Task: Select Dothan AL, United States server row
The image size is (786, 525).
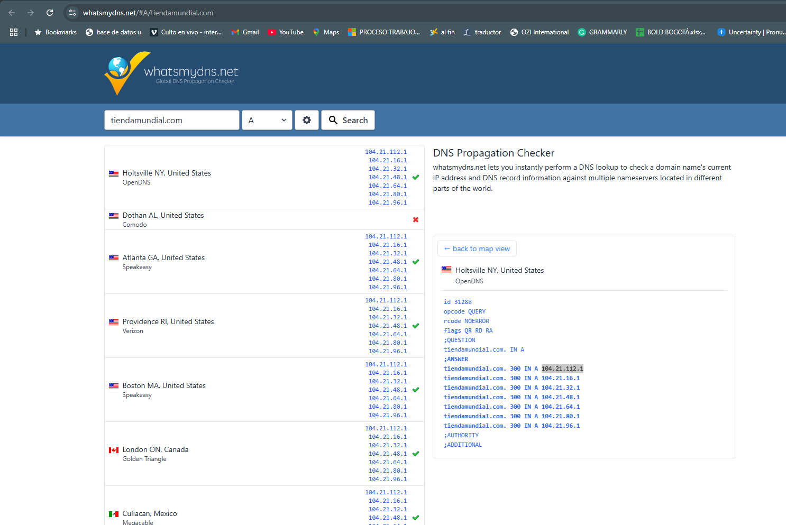Action: pyautogui.click(x=264, y=219)
